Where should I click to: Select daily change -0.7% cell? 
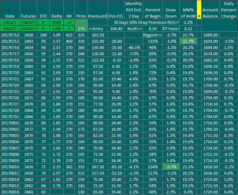click(229, 110)
